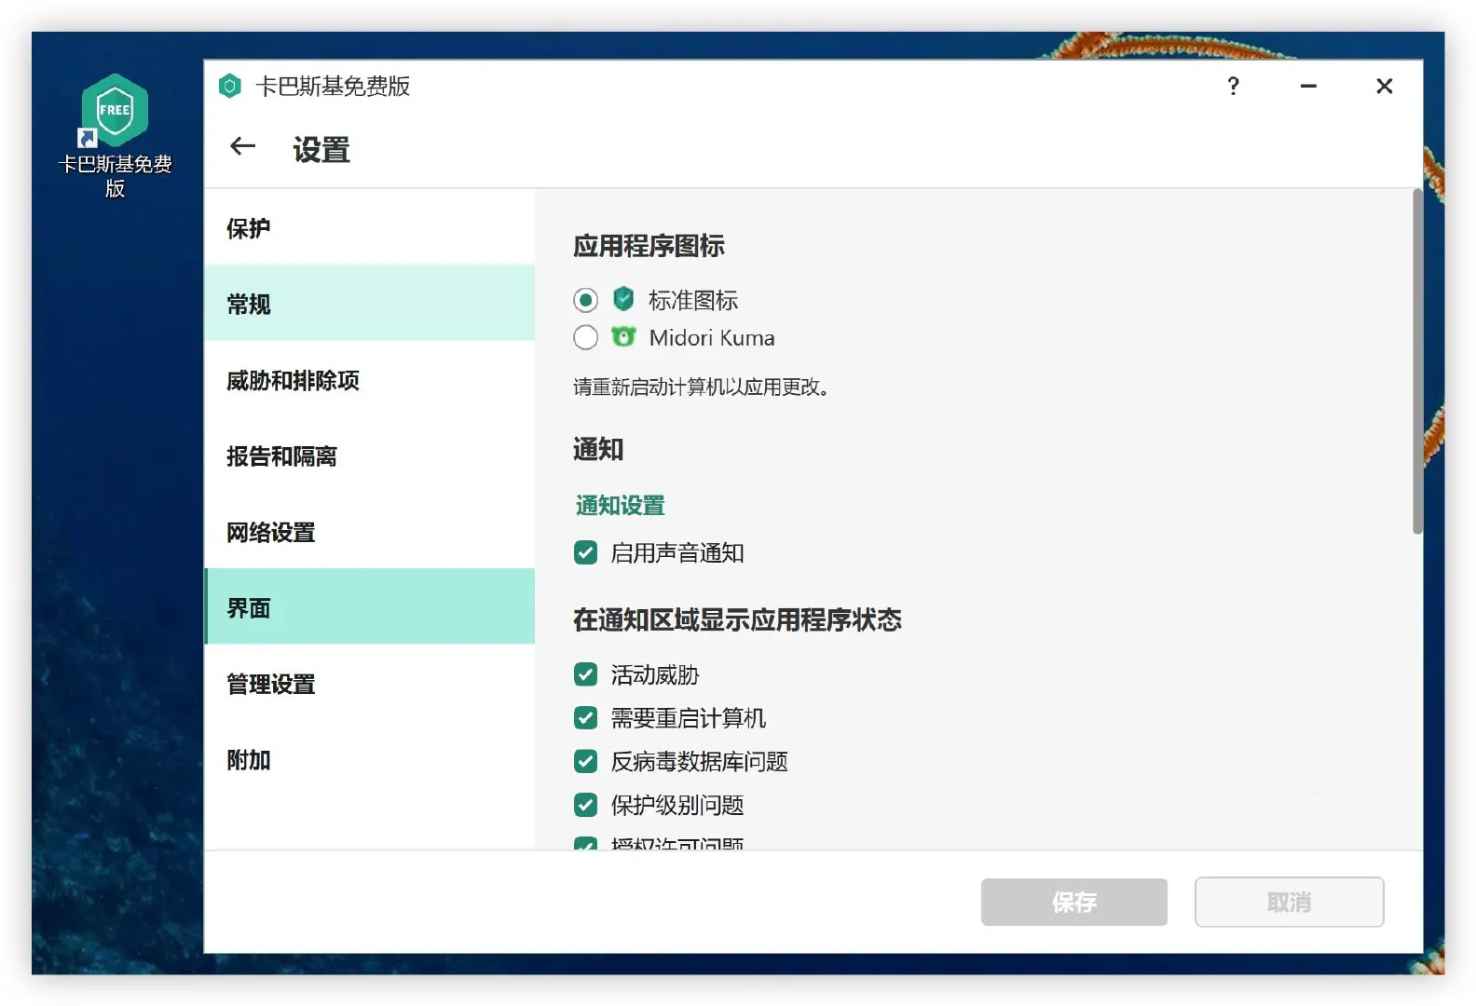Disable the 启用声音通知 checkbox

pos(585,553)
